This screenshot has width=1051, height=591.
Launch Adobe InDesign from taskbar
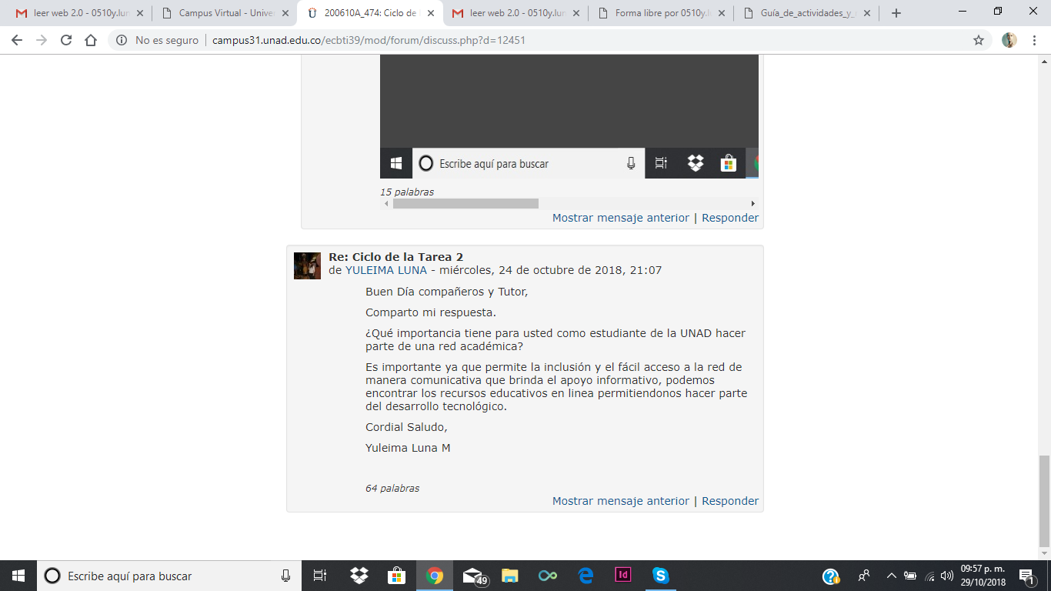click(x=622, y=576)
